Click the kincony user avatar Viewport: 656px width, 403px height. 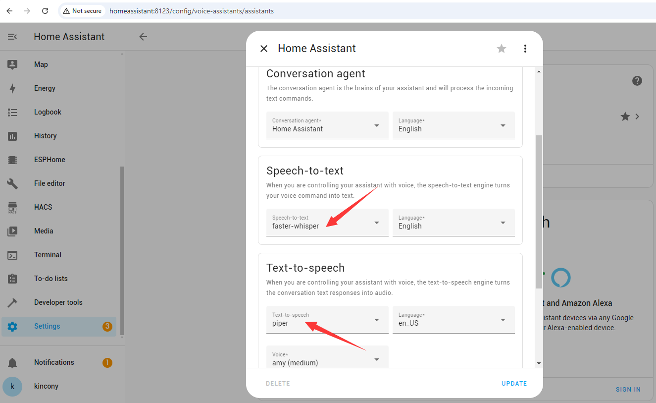point(12,386)
